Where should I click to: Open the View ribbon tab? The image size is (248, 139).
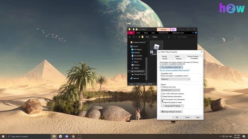pyautogui.click(x=153, y=33)
